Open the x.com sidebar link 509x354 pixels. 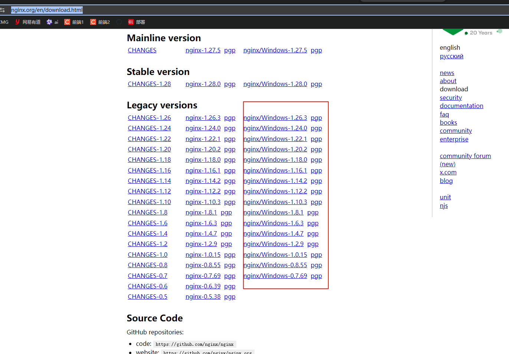[x=448, y=172]
